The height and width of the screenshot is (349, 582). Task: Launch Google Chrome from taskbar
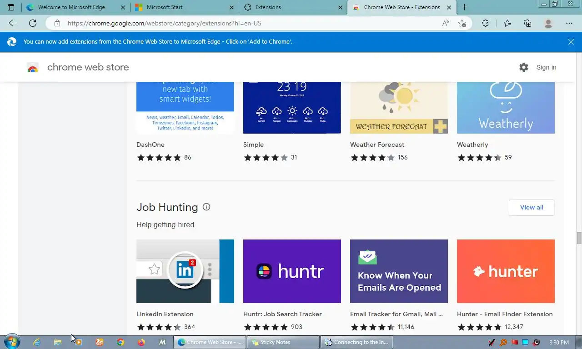pos(120,342)
